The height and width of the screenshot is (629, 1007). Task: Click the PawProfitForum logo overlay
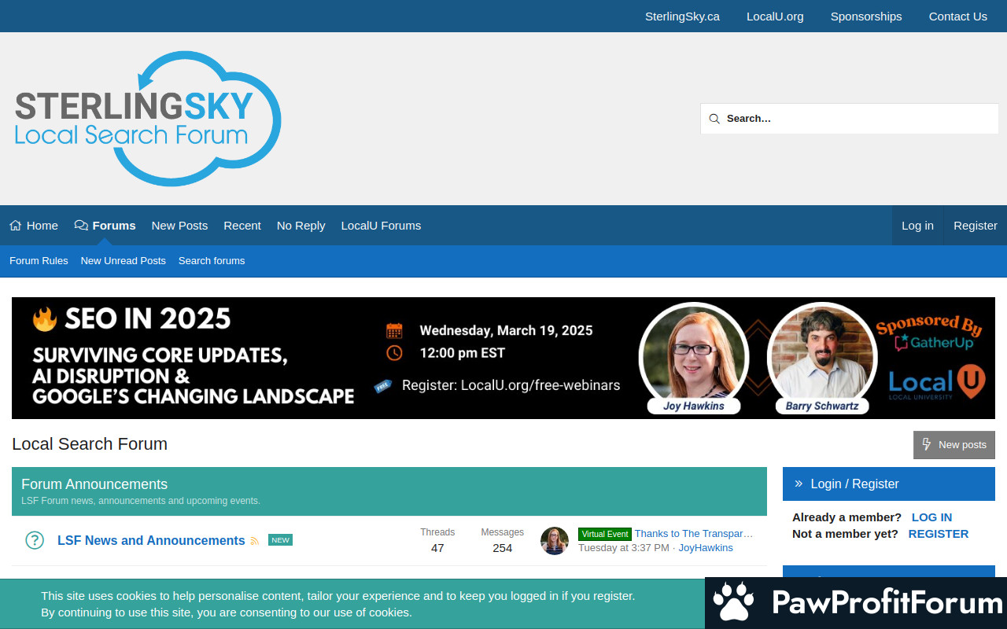pos(856,603)
